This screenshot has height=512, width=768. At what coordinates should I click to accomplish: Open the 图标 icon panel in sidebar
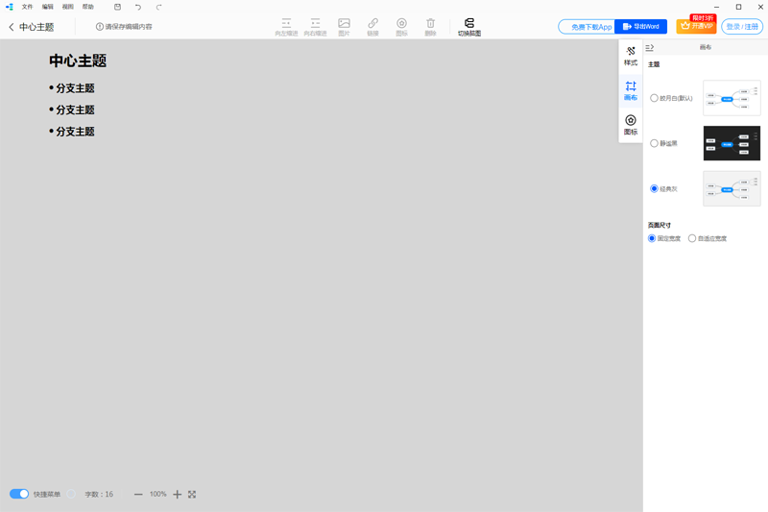[631, 125]
